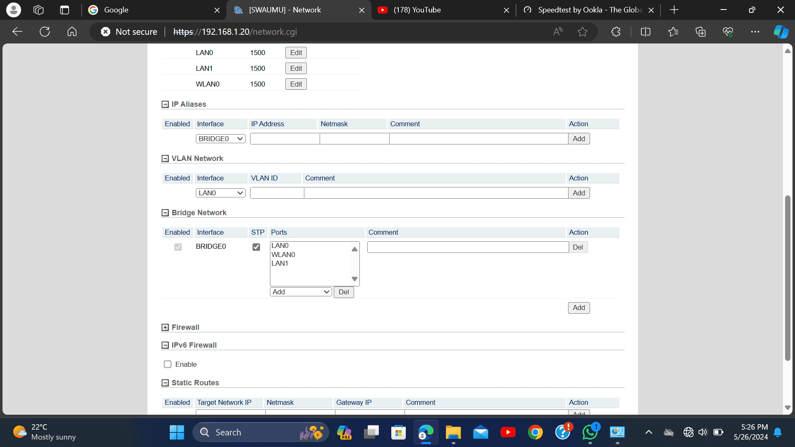Focus the VLAN ID input field
The width and height of the screenshot is (795, 447).
(x=277, y=193)
